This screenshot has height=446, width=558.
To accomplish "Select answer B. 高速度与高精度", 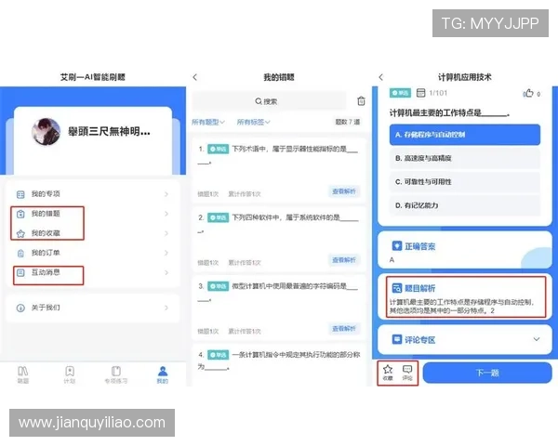I will (465, 158).
